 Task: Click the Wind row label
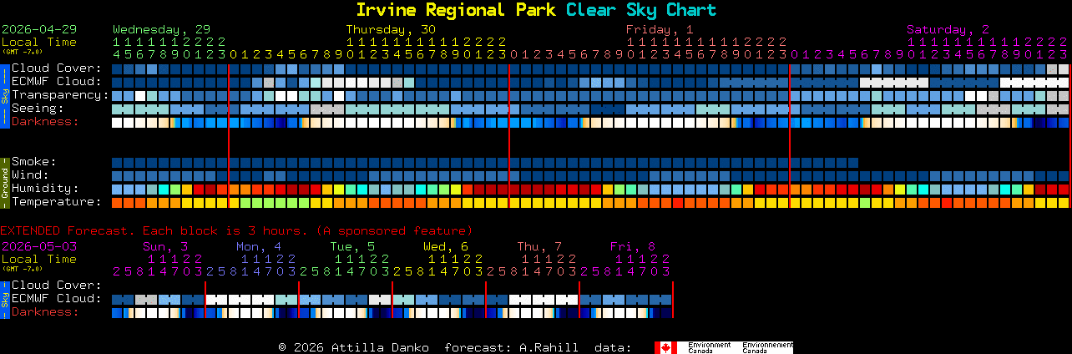coord(30,175)
